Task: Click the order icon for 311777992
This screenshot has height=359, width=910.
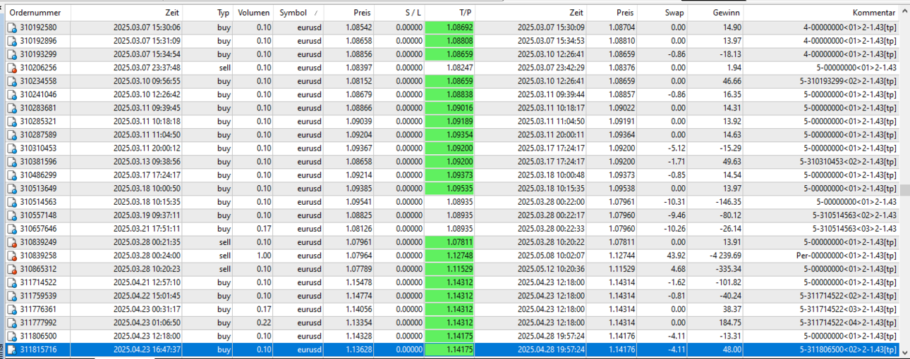Action: pos(12,322)
